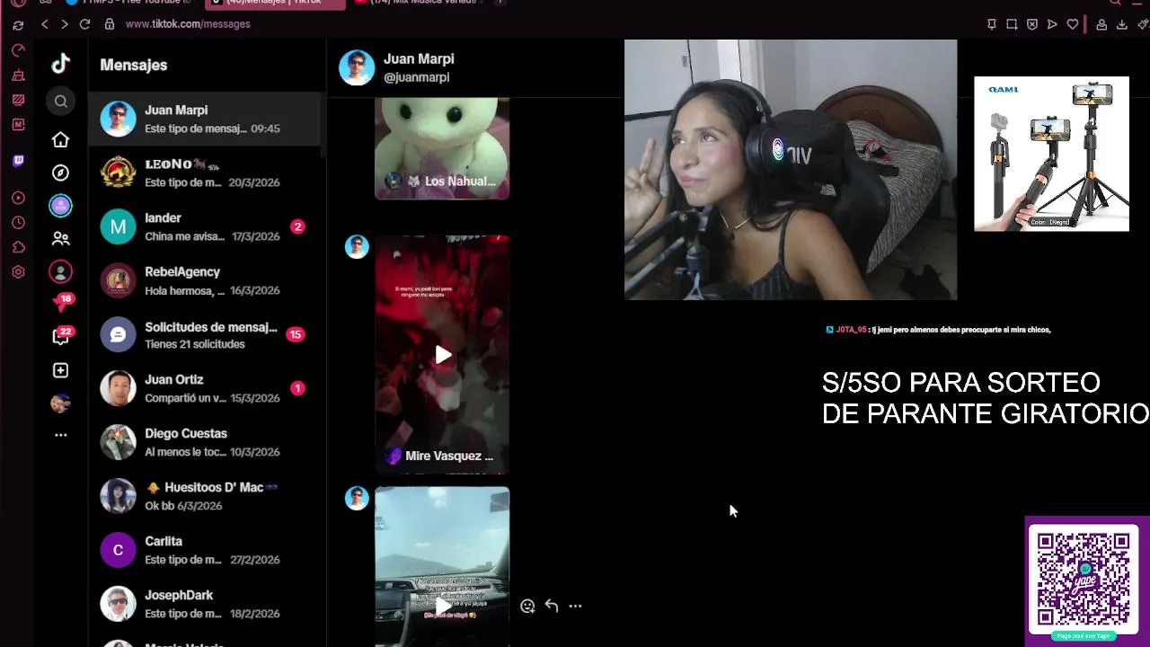Open the messages icon with badge 22
1150x647 pixels.
pos(61,336)
